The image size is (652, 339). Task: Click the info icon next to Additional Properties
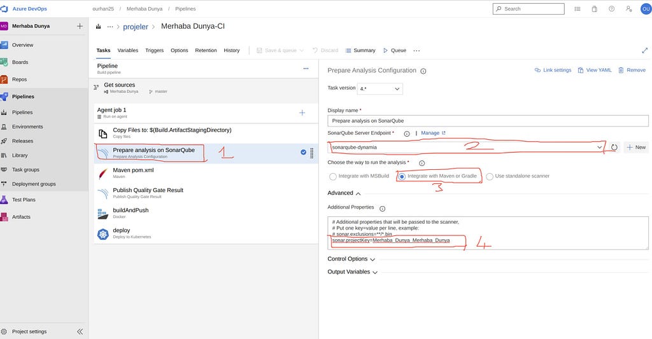tap(382, 209)
